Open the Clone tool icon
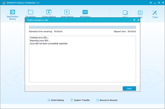Screen dimensions: 165x109 125,13
